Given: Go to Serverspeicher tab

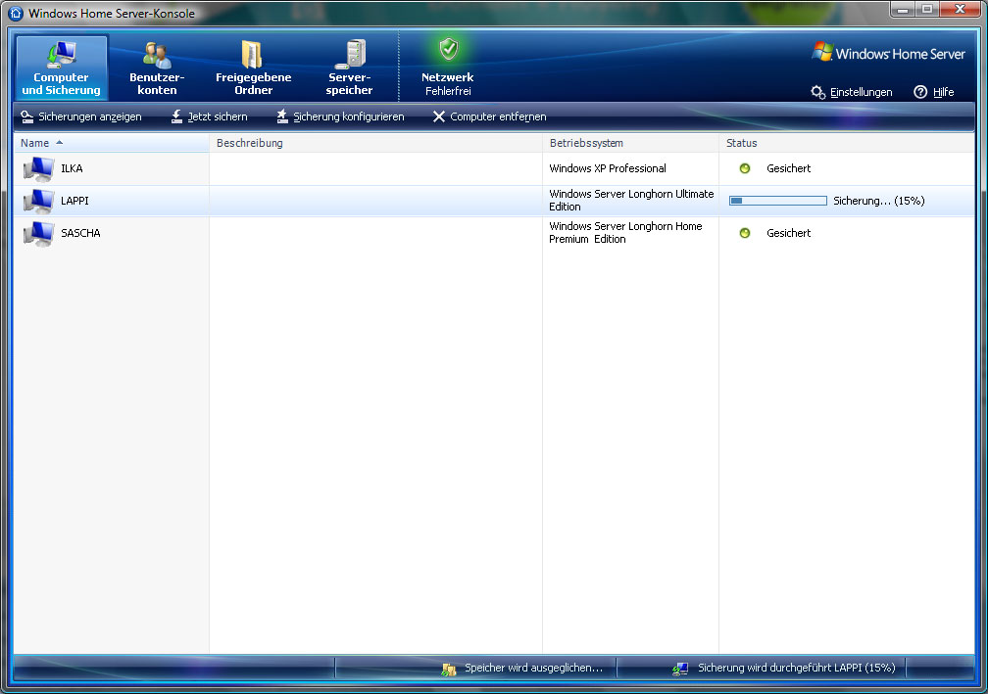Looking at the screenshot, I should [349, 68].
